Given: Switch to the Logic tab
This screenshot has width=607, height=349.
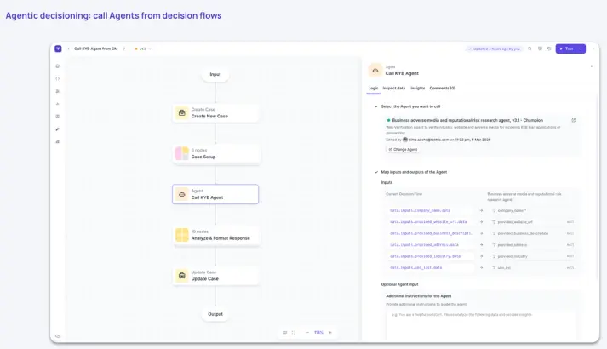Looking at the screenshot, I should tap(373, 89).
